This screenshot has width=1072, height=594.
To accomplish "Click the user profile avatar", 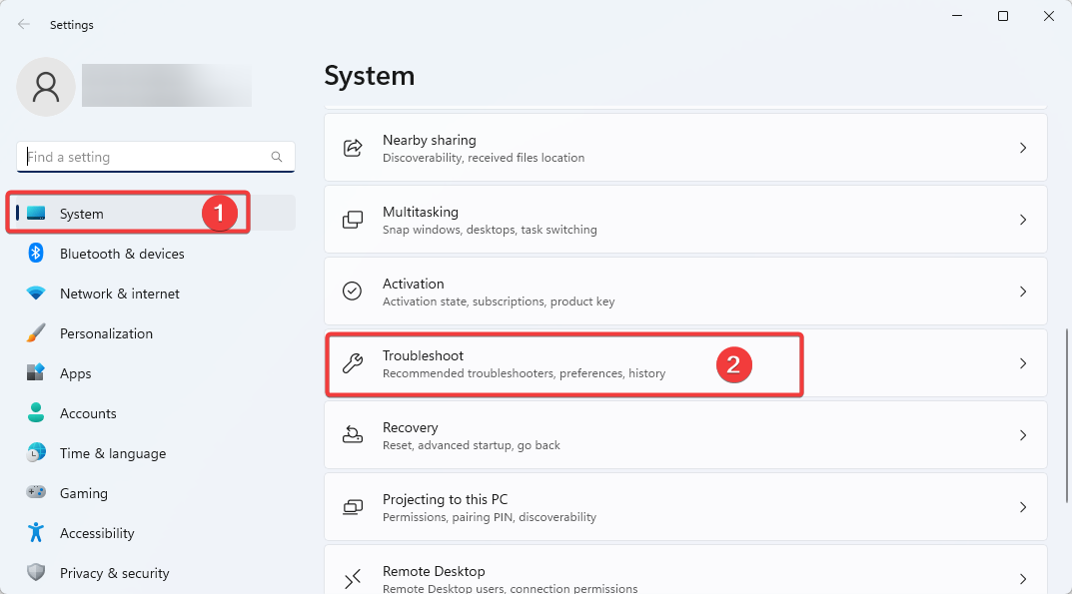I will click(x=46, y=87).
